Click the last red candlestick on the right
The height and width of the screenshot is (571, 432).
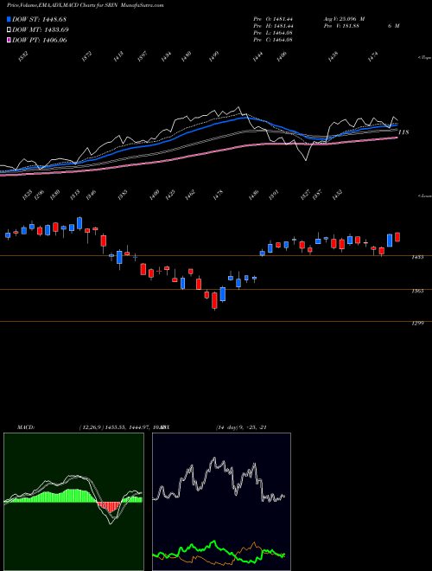(x=397, y=237)
